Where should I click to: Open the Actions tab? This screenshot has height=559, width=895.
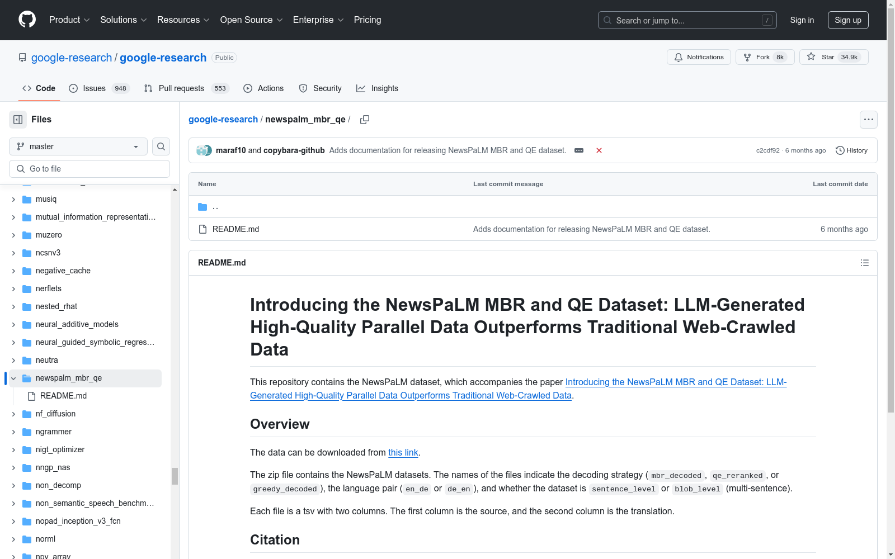(x=263, y=88)
